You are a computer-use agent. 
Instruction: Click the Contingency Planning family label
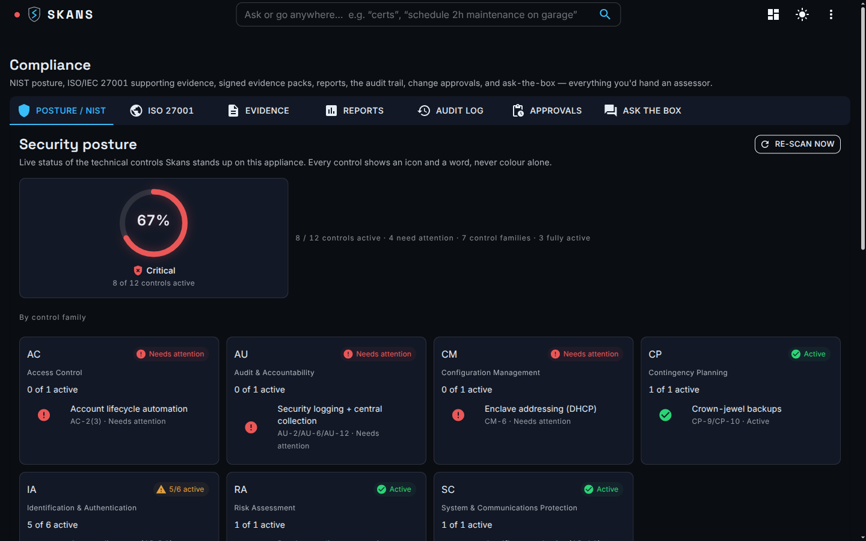click(x=688, y=373)
